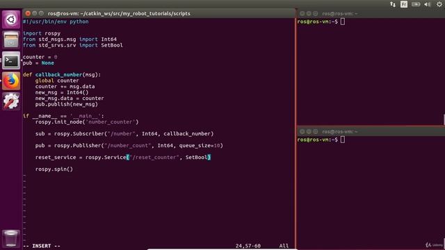Open System Settings tools dock icon
The height and width of the screenshot is (250, 445).
pyautogui.click(x=11, y=101)
